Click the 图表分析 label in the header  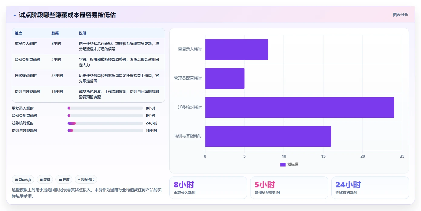(400, 15)
